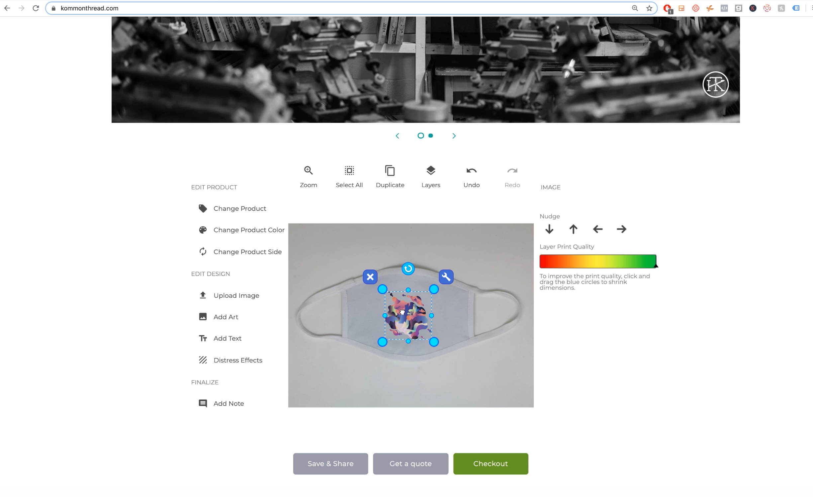Image resolution: width=813 pixels, height=497 pixels.
Task: Go to next banner slide
Action: coord(454,136)
